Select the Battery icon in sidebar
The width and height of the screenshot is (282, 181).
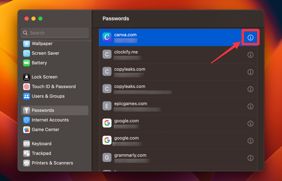tap(26, 63)
